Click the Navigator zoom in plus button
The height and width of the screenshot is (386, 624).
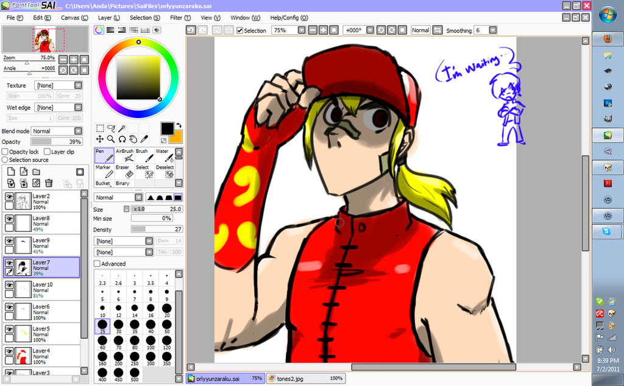[74, 60]
